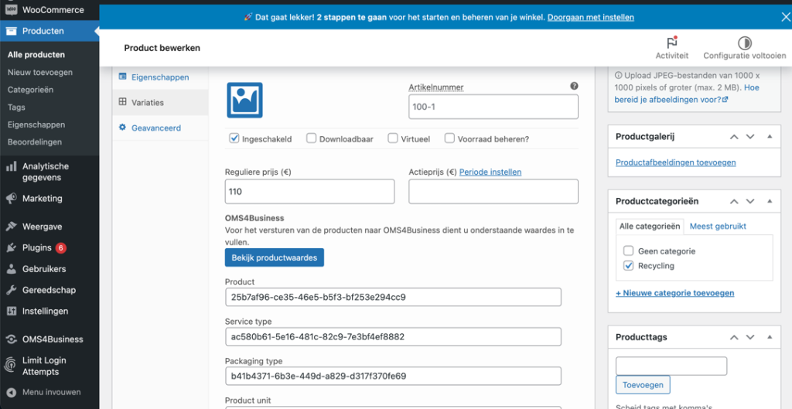Collapse the Productgalerij panel toggle arrow
This screenshot has height=409, width=792.
pos(769,137)
